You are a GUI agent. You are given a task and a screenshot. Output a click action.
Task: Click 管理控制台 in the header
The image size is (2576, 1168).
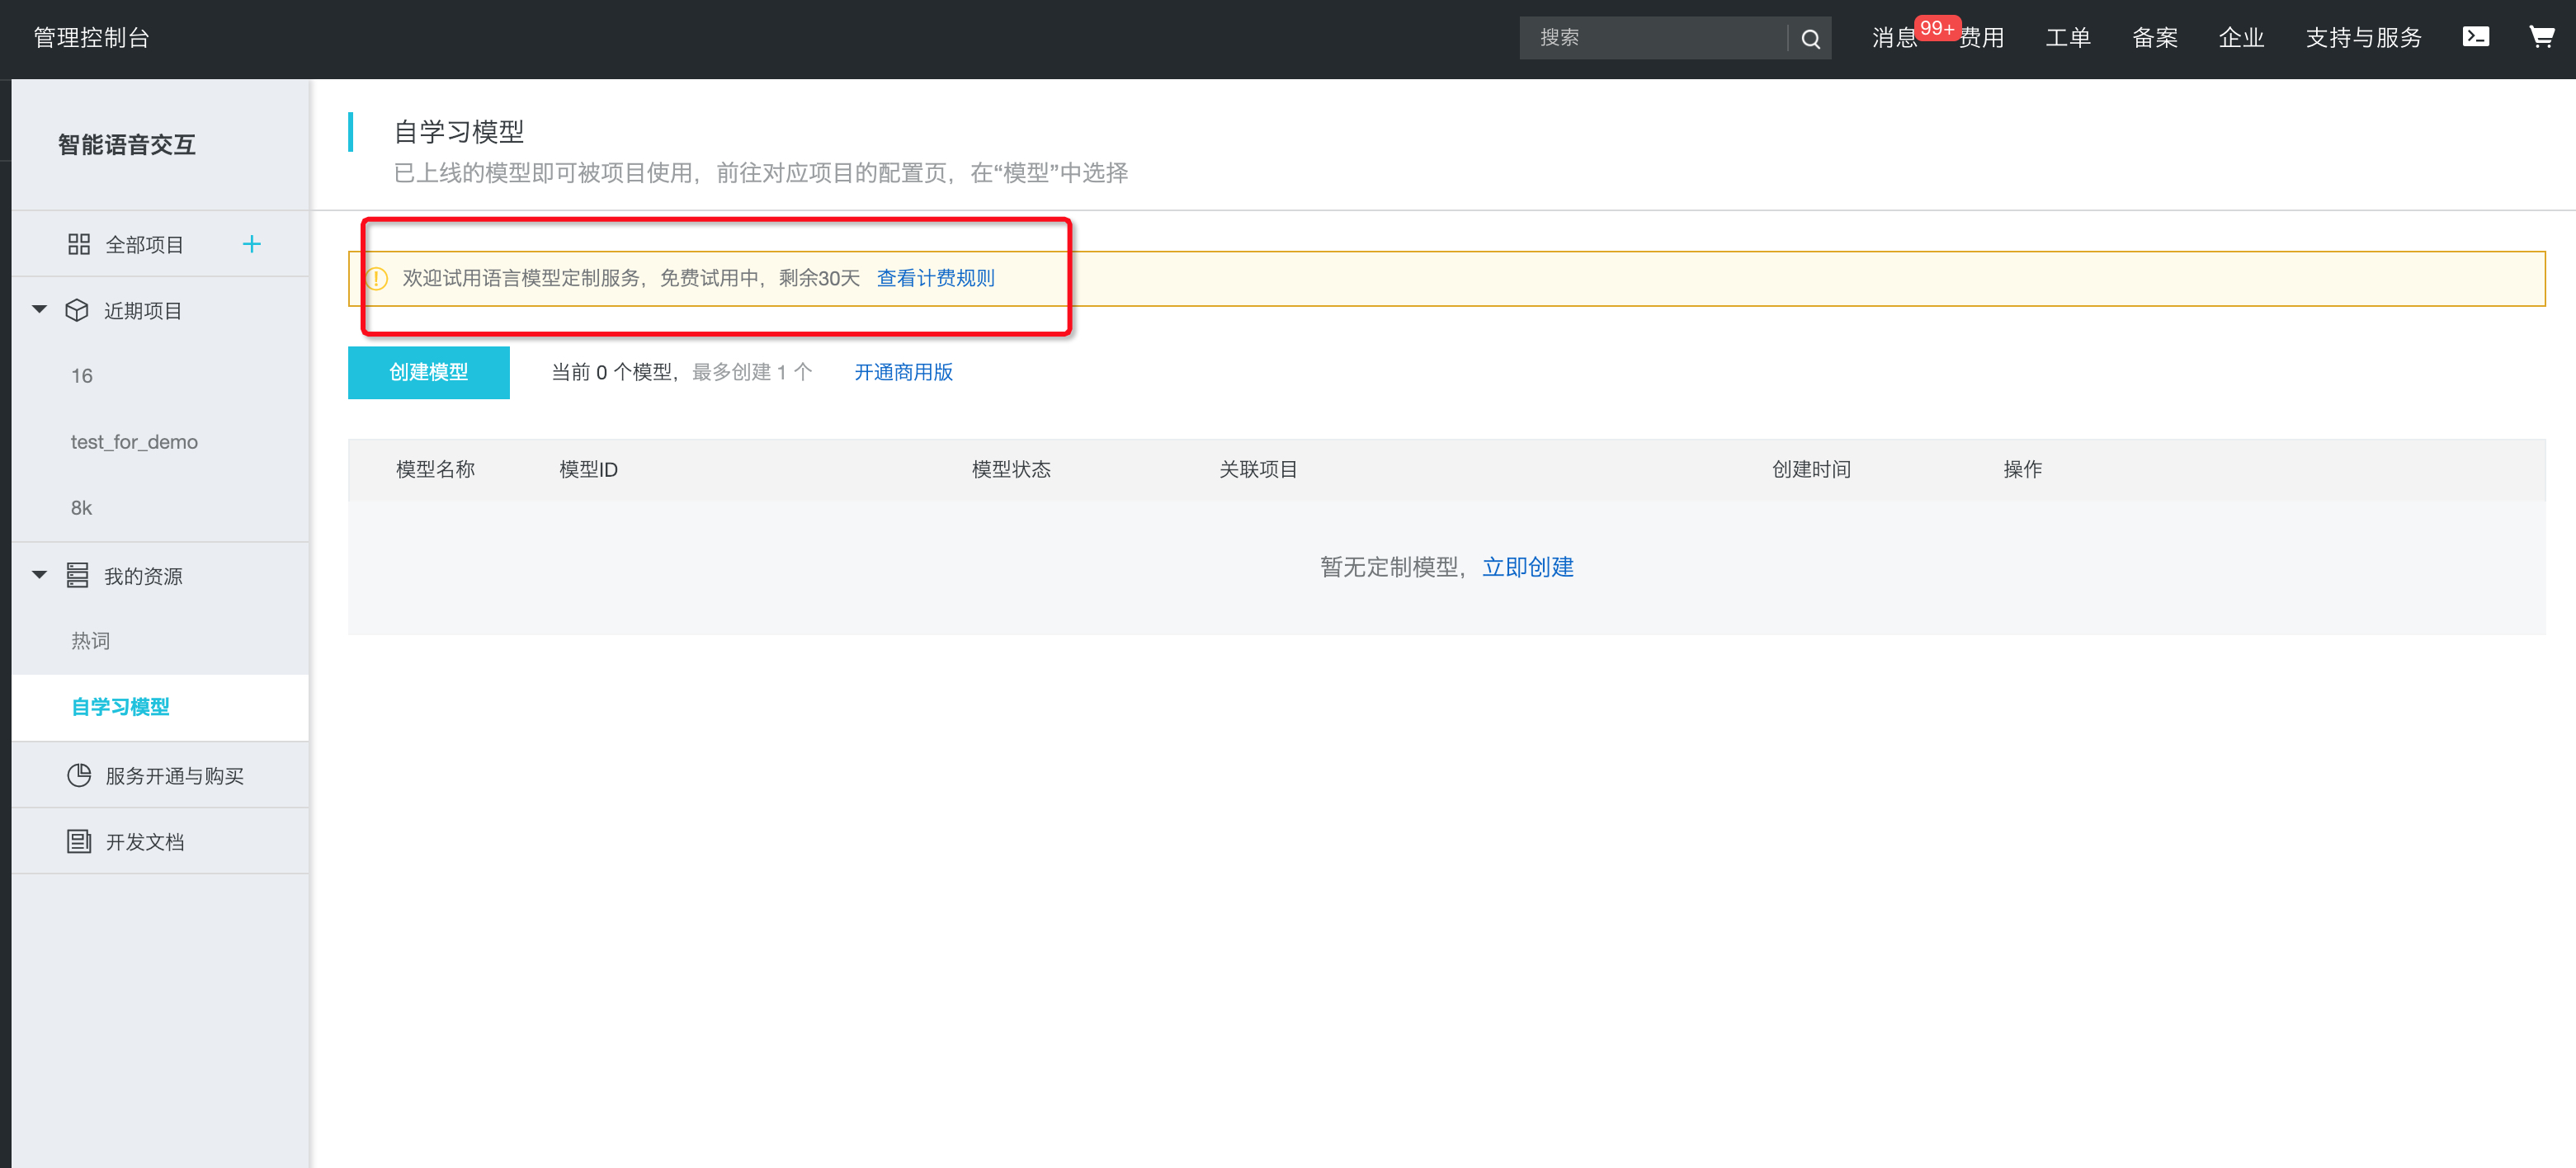pyautogui.click(x=91, y=38)
